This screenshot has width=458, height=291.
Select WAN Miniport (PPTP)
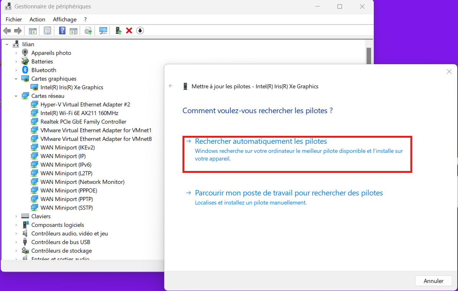point(67,199)
